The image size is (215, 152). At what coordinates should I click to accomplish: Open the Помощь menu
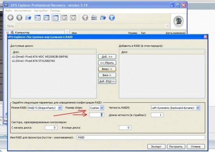tap(55, 11)
